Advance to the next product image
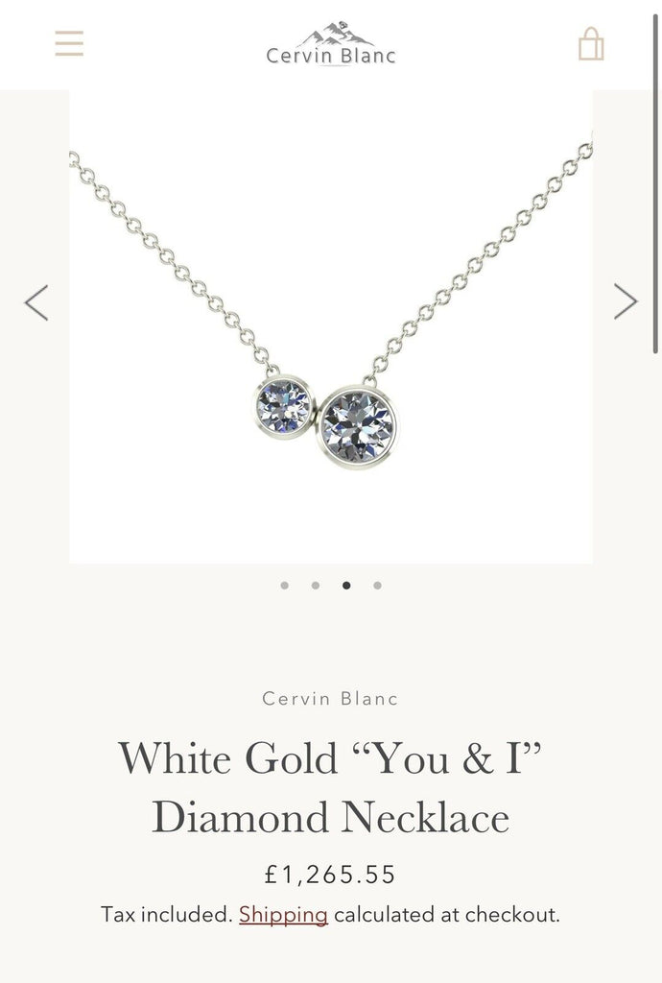 coord(625,301)
